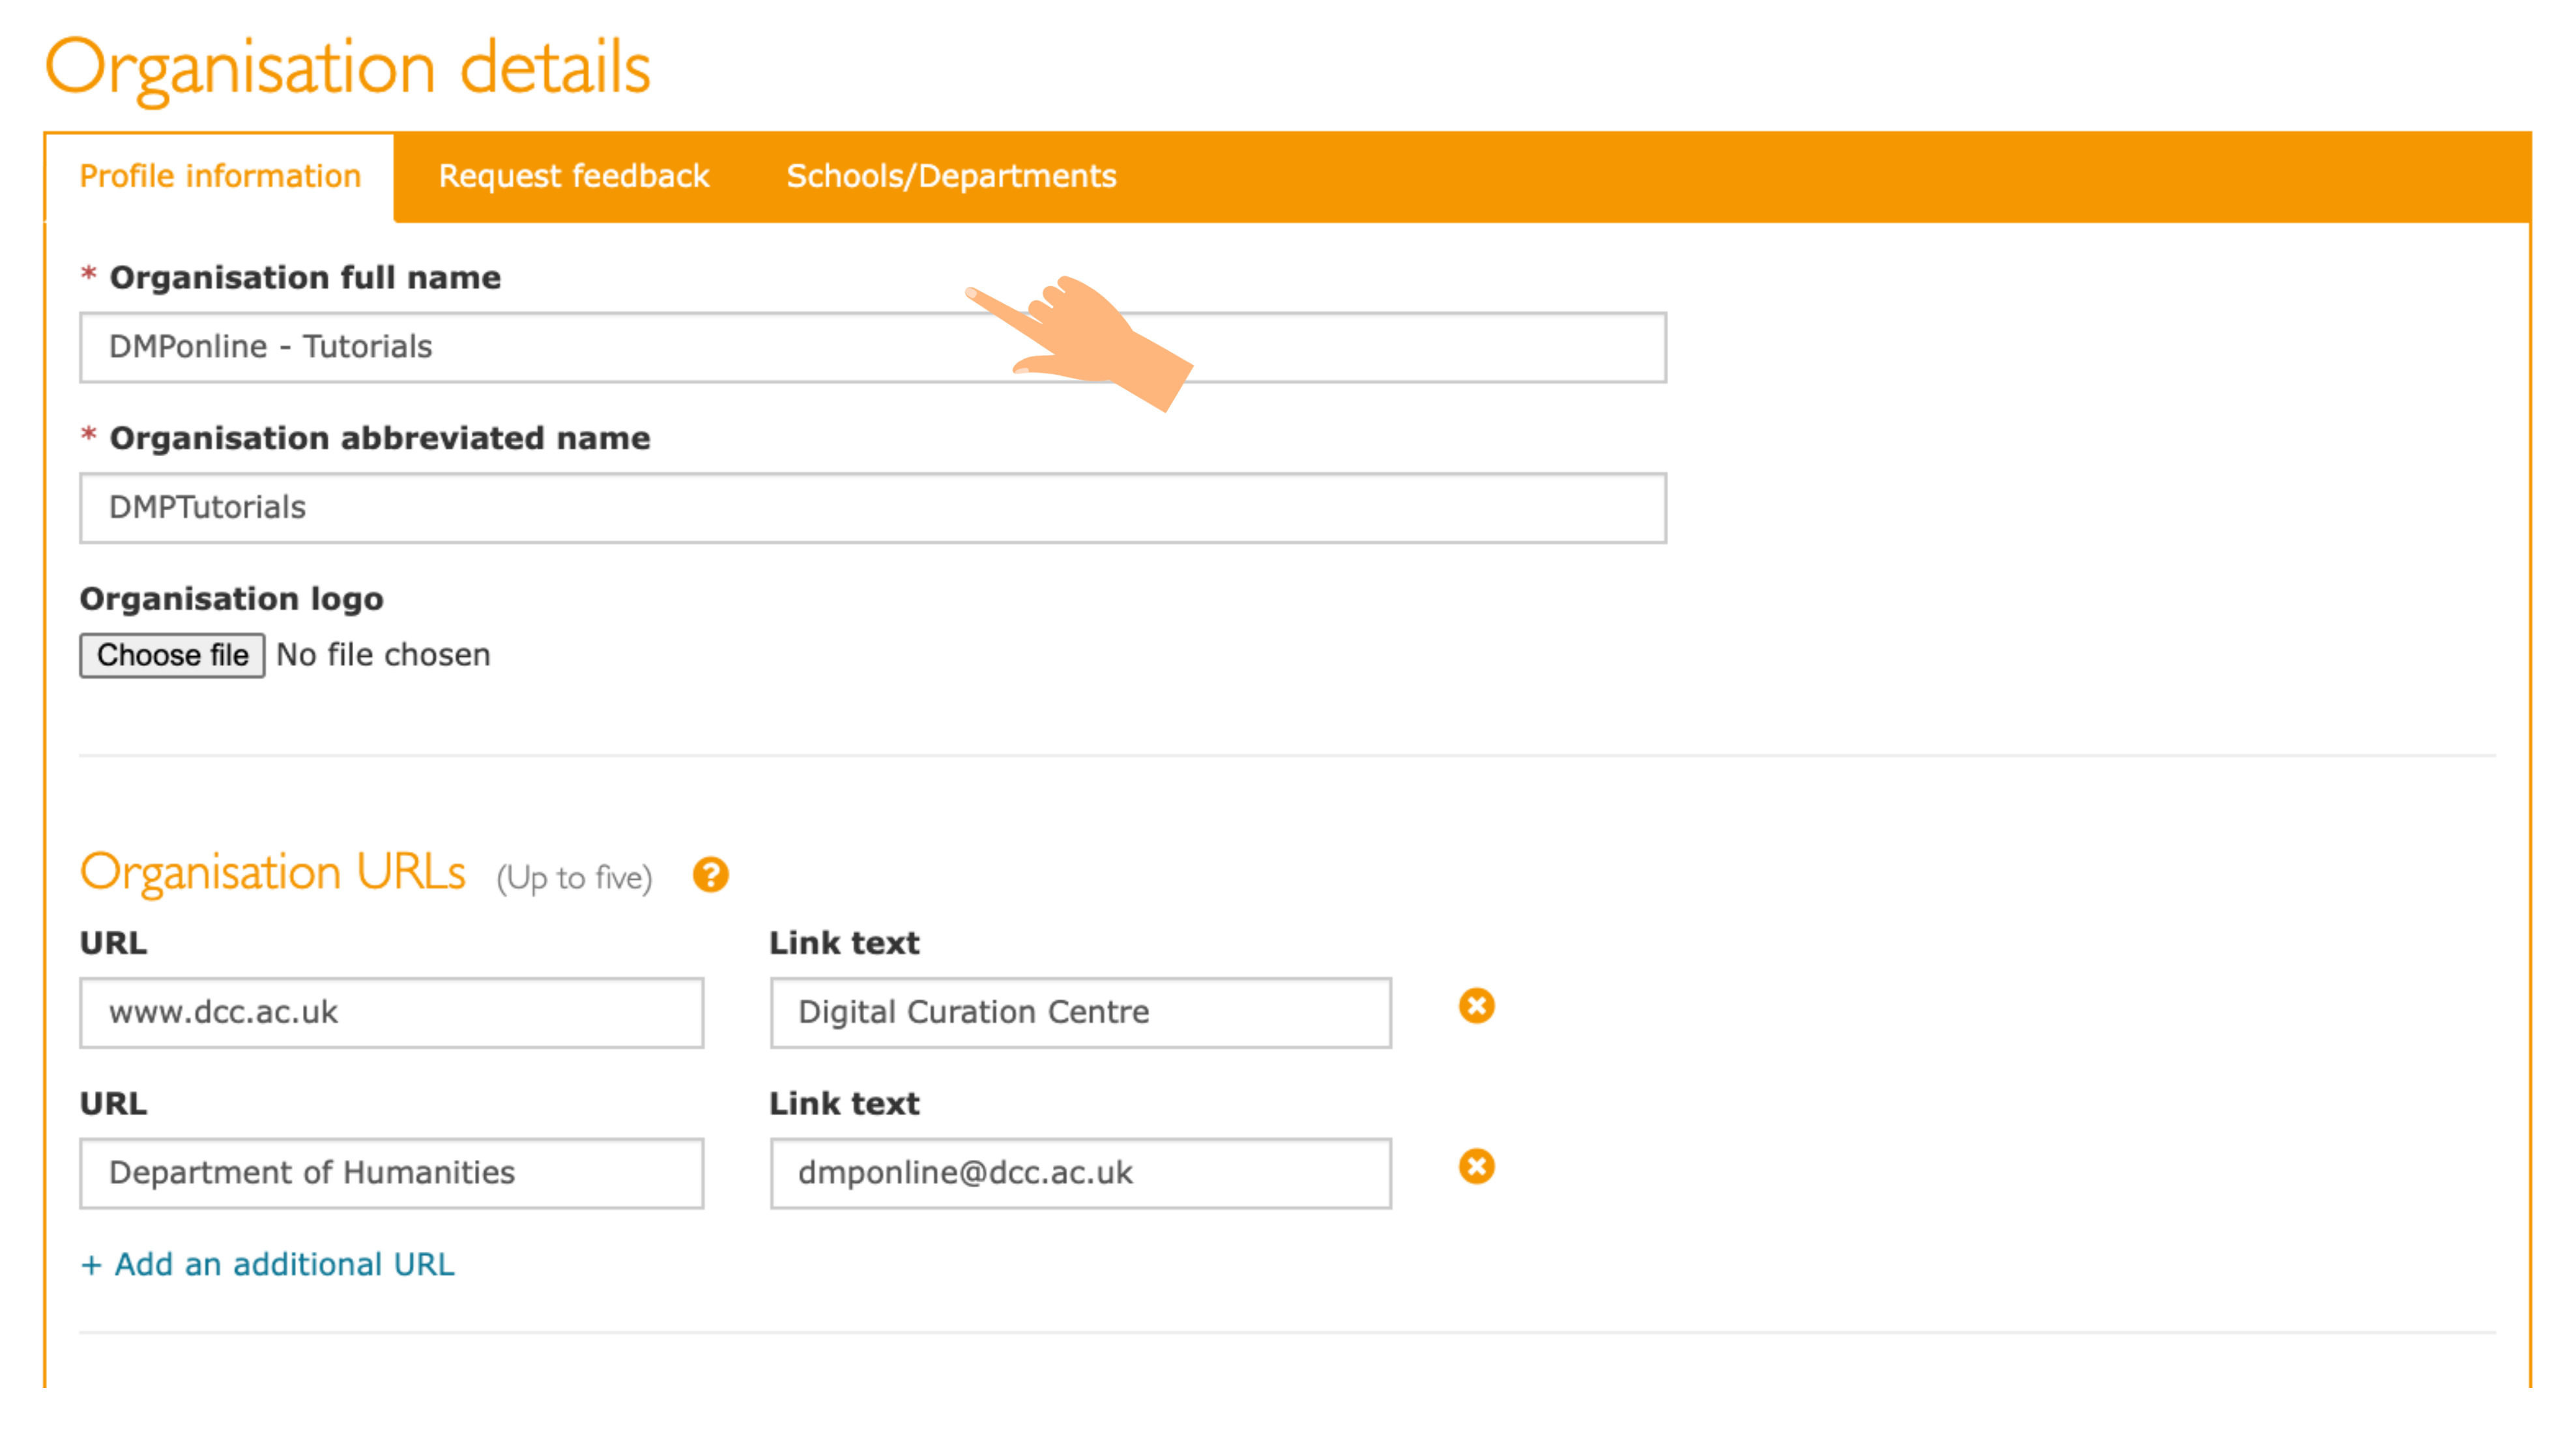Click the Digital Curation Centre link text field
The height and width of the screenshot is (1446, 2576).
[x=1080, y=1013]
